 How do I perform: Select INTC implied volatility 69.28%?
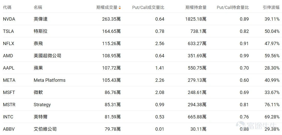pyautogui.click(x=272, y=117)
